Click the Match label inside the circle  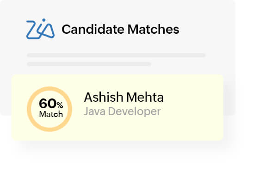coord(51,114)
